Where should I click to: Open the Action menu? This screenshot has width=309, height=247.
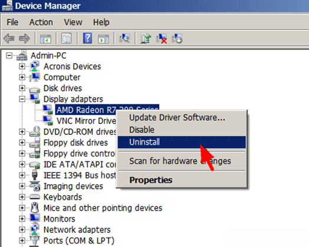[x=41, y=22]
